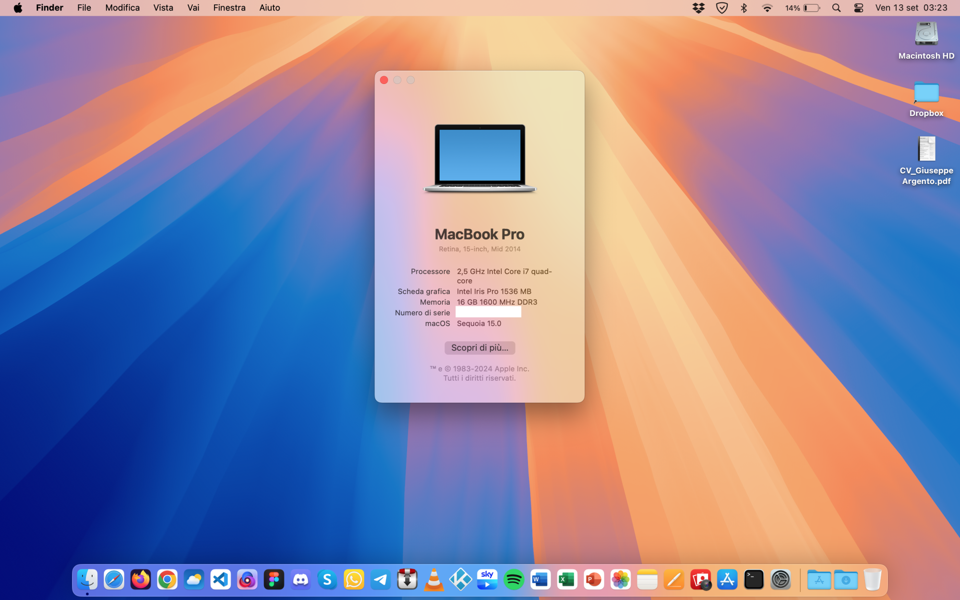Viewport: 960px width, 600px height.
Task: Click the Scopri di più button
Action: [480, 348]
